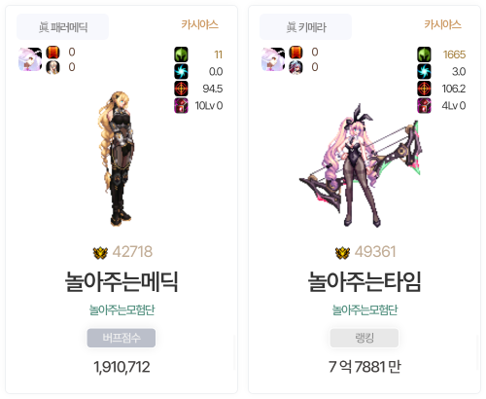Click the red crosshair icon on the 놀아주는메딕 card
Viewport: 486px width, 399px height.
181,89
